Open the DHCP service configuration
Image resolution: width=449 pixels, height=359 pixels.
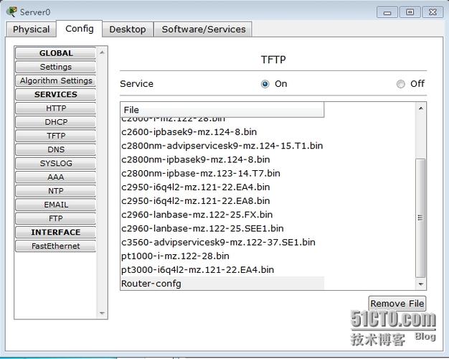(x=55, y=122)
